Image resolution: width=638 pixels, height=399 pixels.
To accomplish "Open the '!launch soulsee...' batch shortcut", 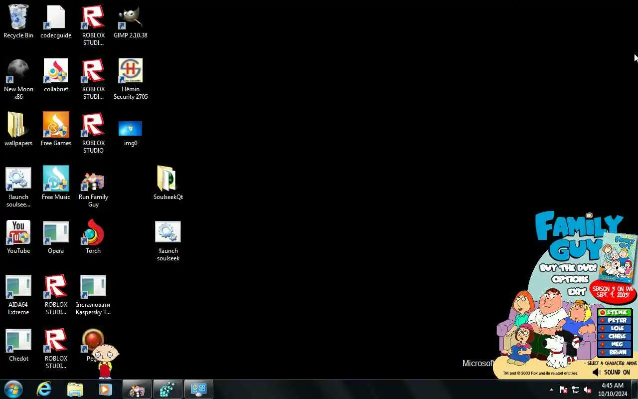I will point(18,187).
